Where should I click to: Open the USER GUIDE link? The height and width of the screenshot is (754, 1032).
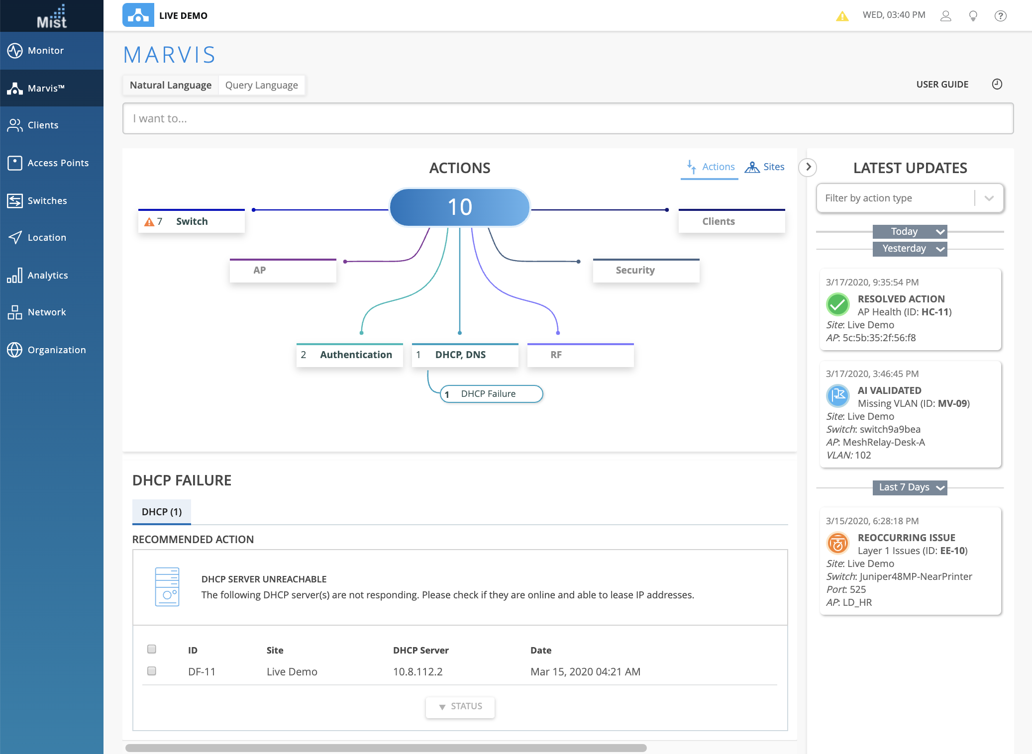942,85
